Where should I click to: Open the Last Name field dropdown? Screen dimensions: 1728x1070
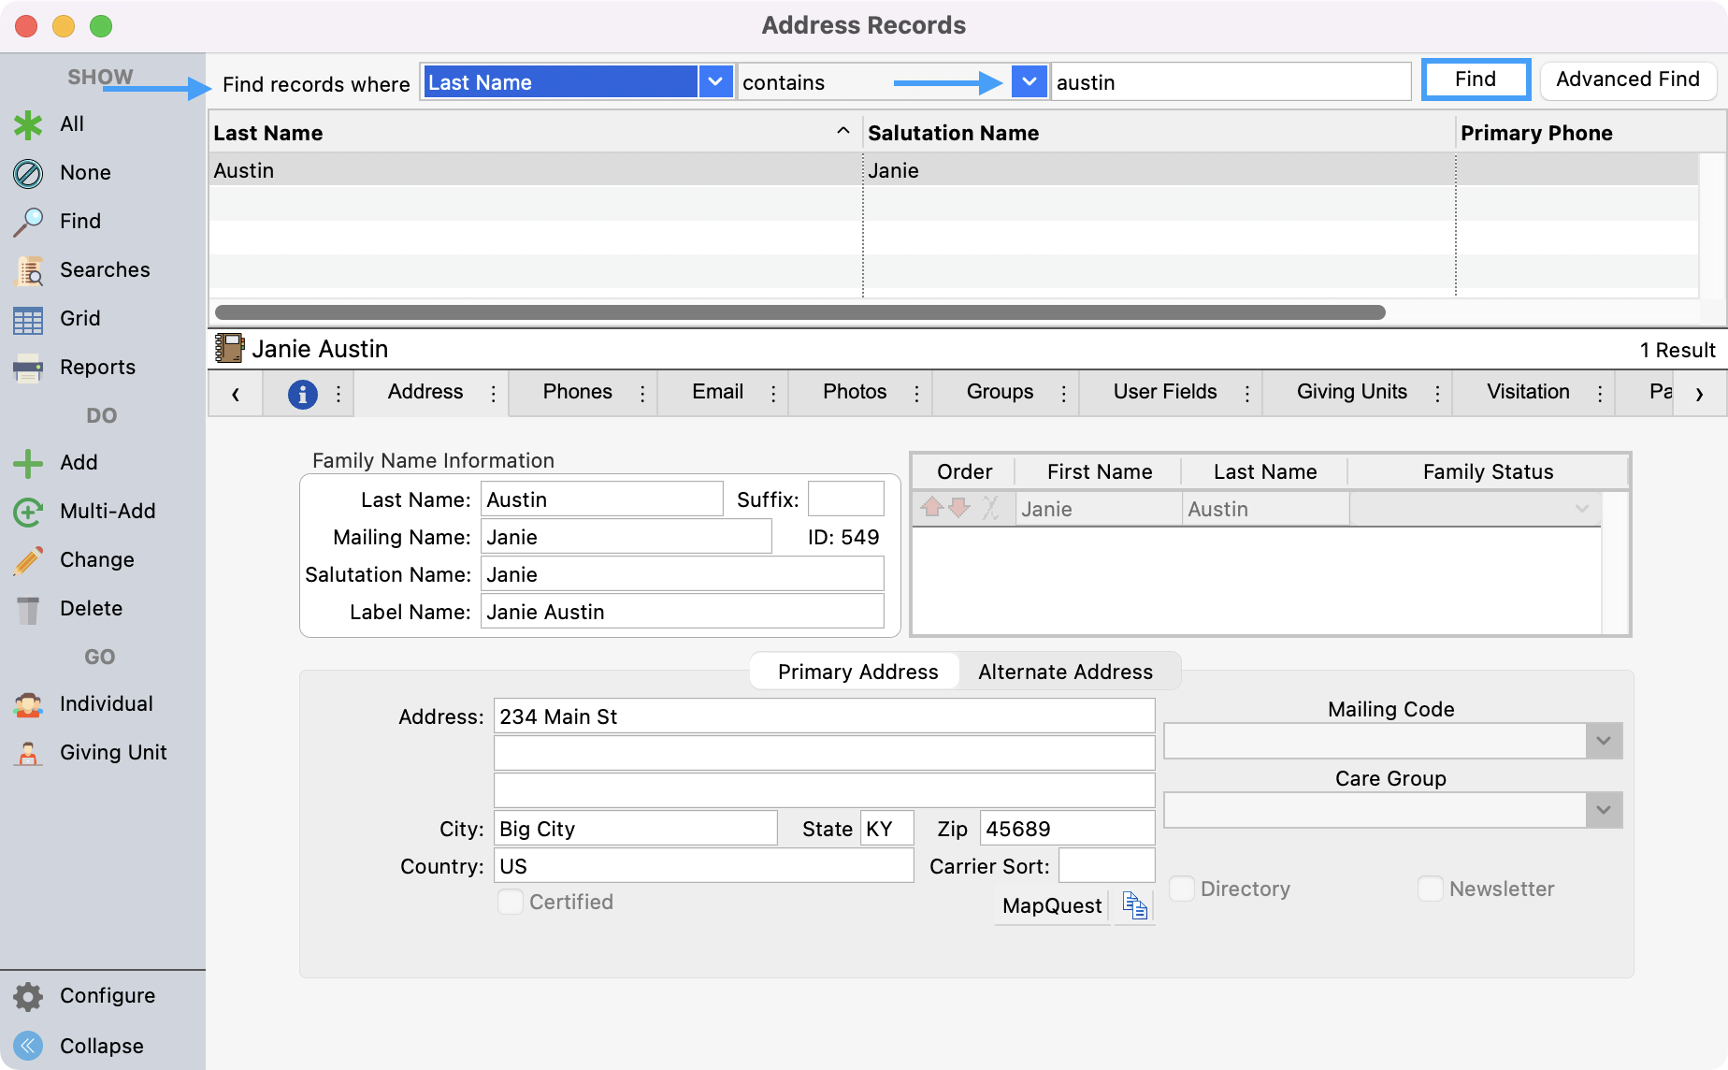(715, 82)
